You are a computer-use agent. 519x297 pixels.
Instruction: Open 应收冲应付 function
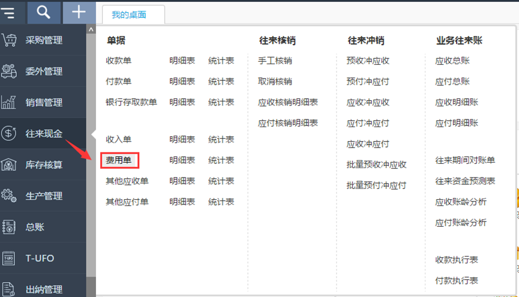[368, 143]
